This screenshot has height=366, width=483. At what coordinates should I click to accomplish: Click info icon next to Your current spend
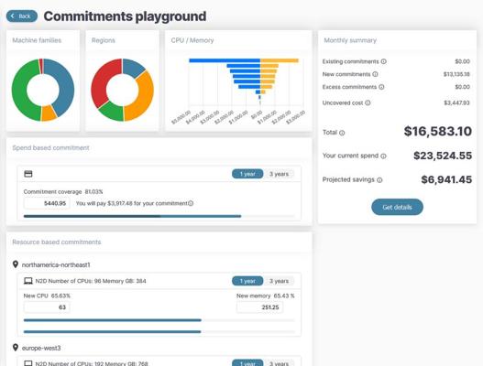383,156
